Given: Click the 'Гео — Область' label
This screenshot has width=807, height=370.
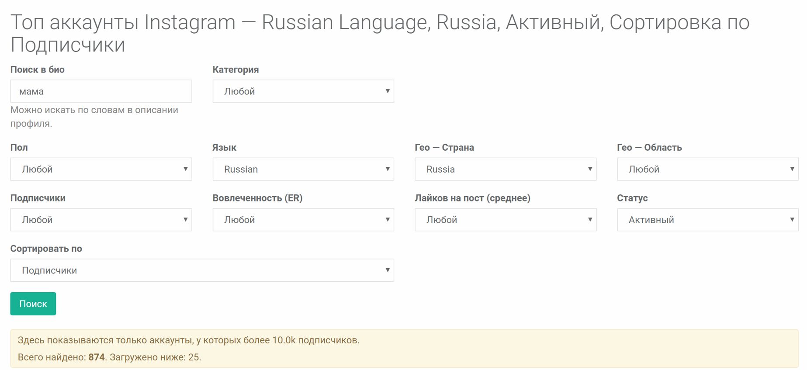Looking at the screenshot, I should (x=650, y=147).
